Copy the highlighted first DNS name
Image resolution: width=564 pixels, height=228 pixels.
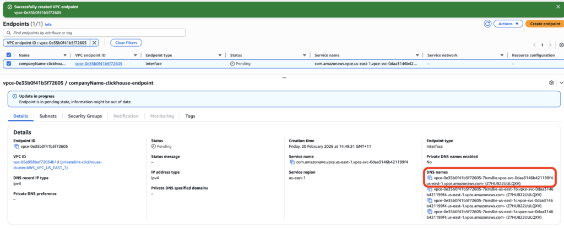pos(430,178)
